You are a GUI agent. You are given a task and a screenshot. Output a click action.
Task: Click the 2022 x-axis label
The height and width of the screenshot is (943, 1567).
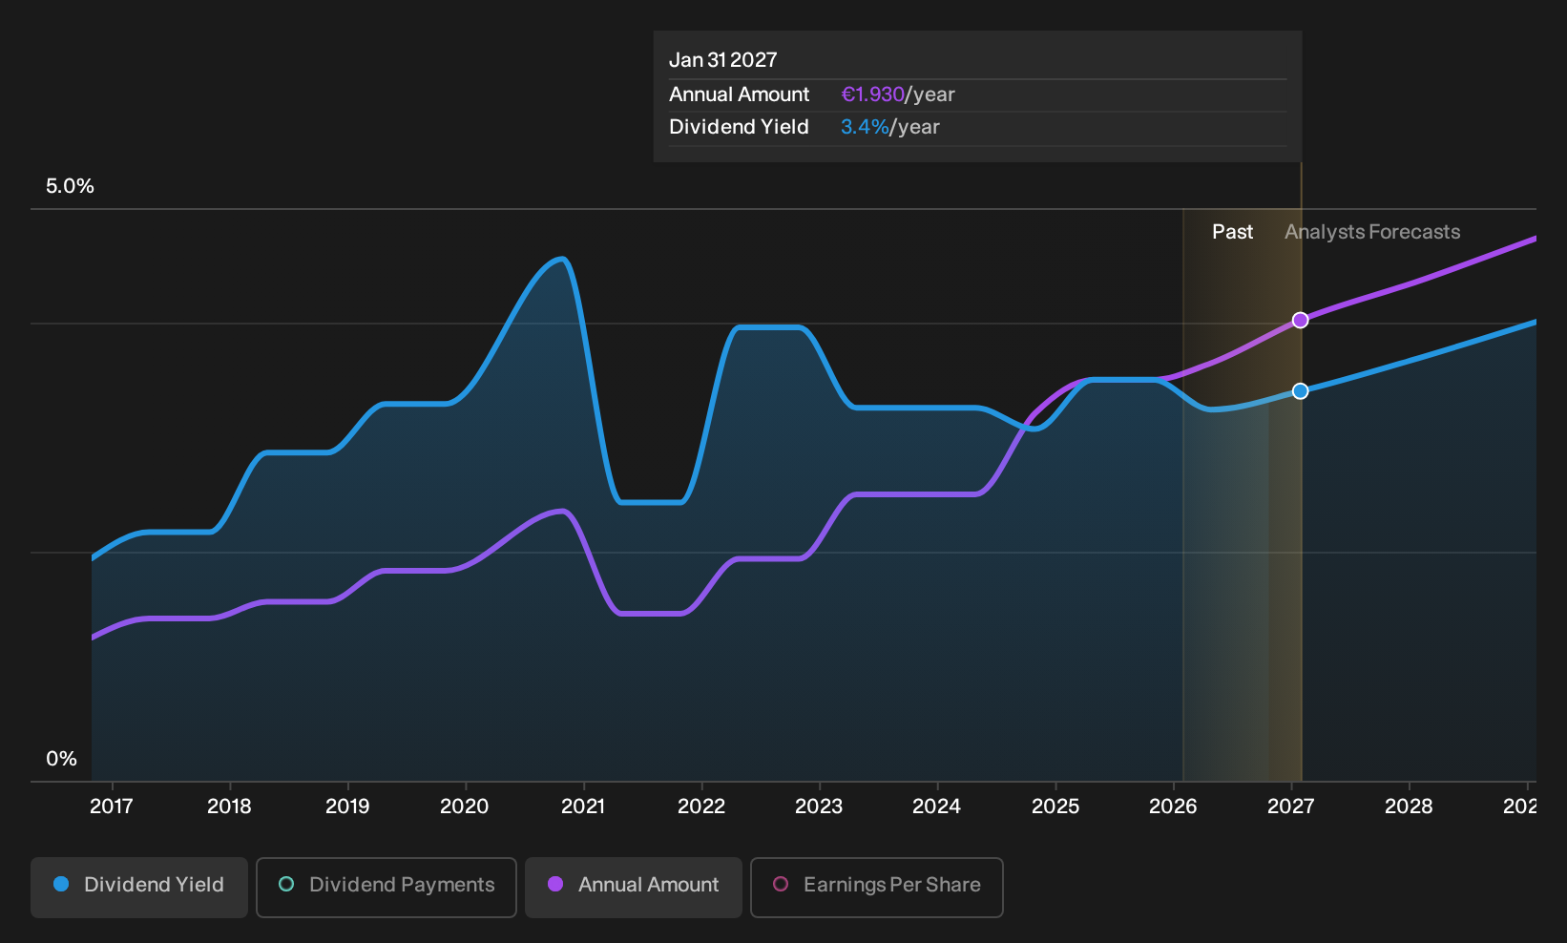pyautogui.click(x=701, y=807)
